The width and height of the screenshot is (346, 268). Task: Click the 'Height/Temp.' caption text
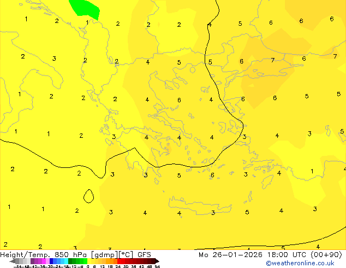tap(25, 255)
